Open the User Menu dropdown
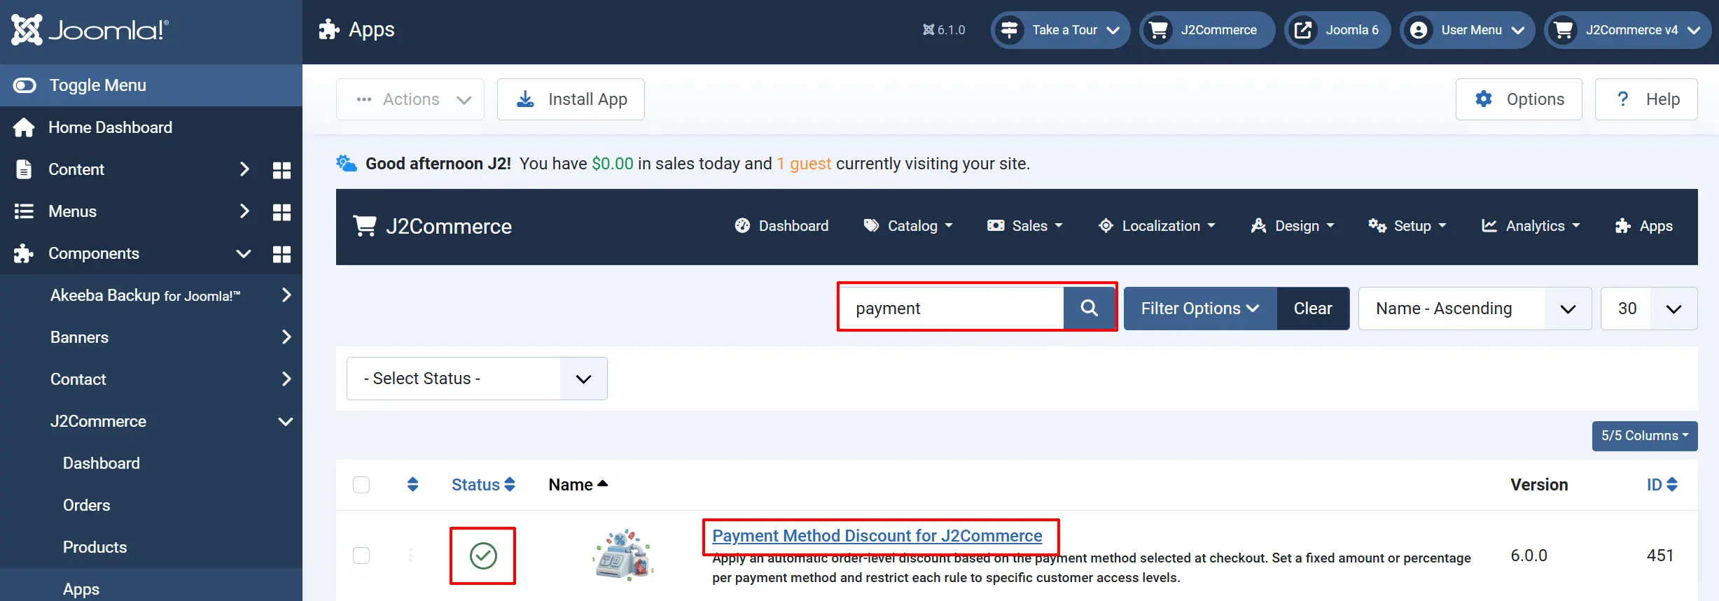The height and width of the screenshot is (601, 1719). tap(1468, 30)
